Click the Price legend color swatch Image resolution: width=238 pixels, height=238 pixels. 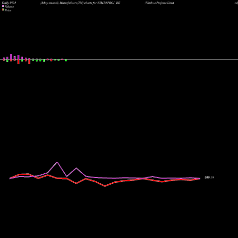(3, 10)
